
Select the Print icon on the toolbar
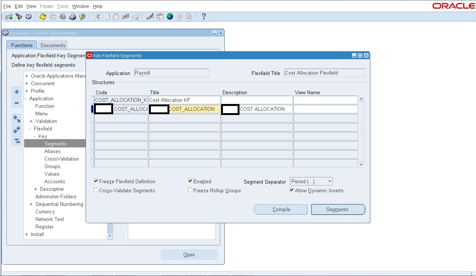pos(73,17)
